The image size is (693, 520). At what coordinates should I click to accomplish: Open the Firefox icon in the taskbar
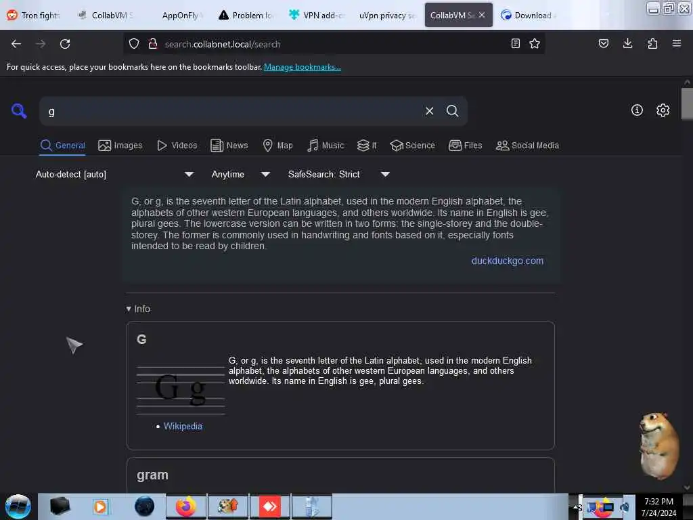pos(186,506)
